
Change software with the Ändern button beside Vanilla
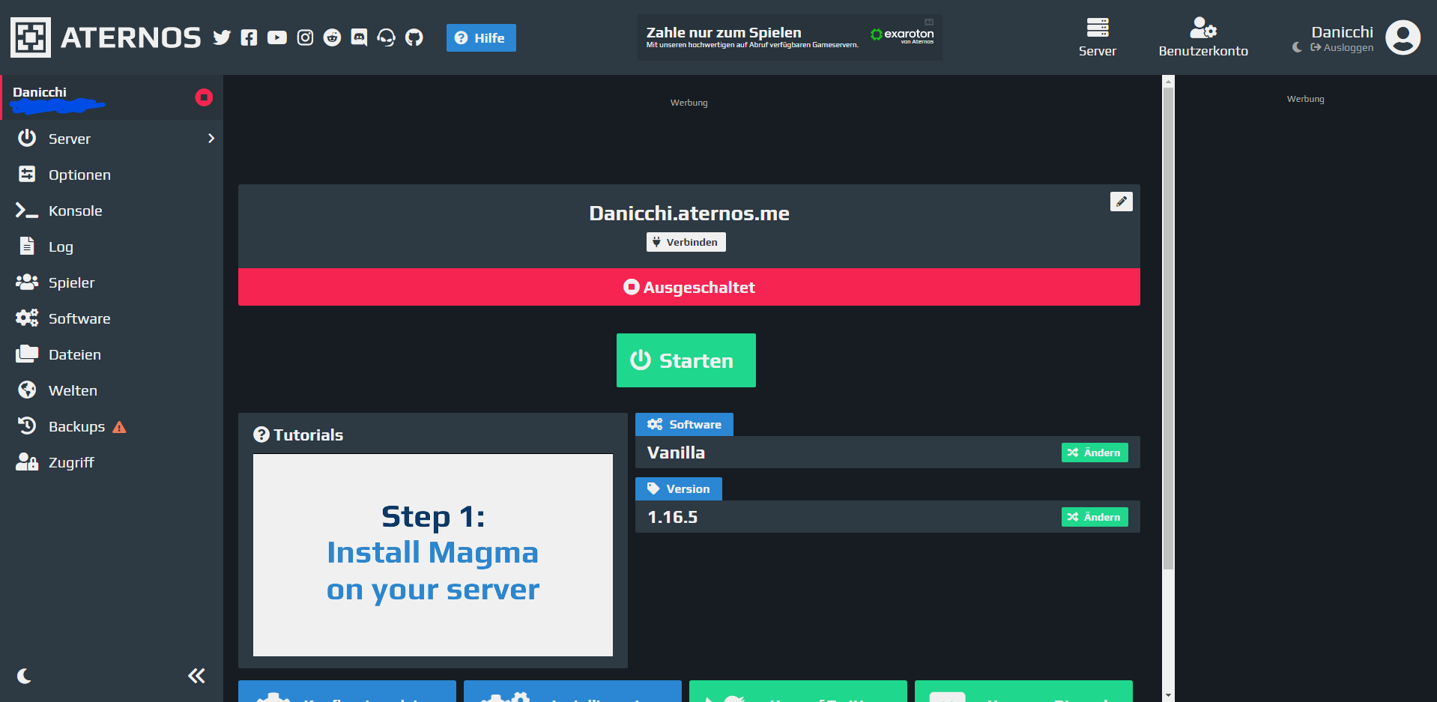click(1095, 453)
